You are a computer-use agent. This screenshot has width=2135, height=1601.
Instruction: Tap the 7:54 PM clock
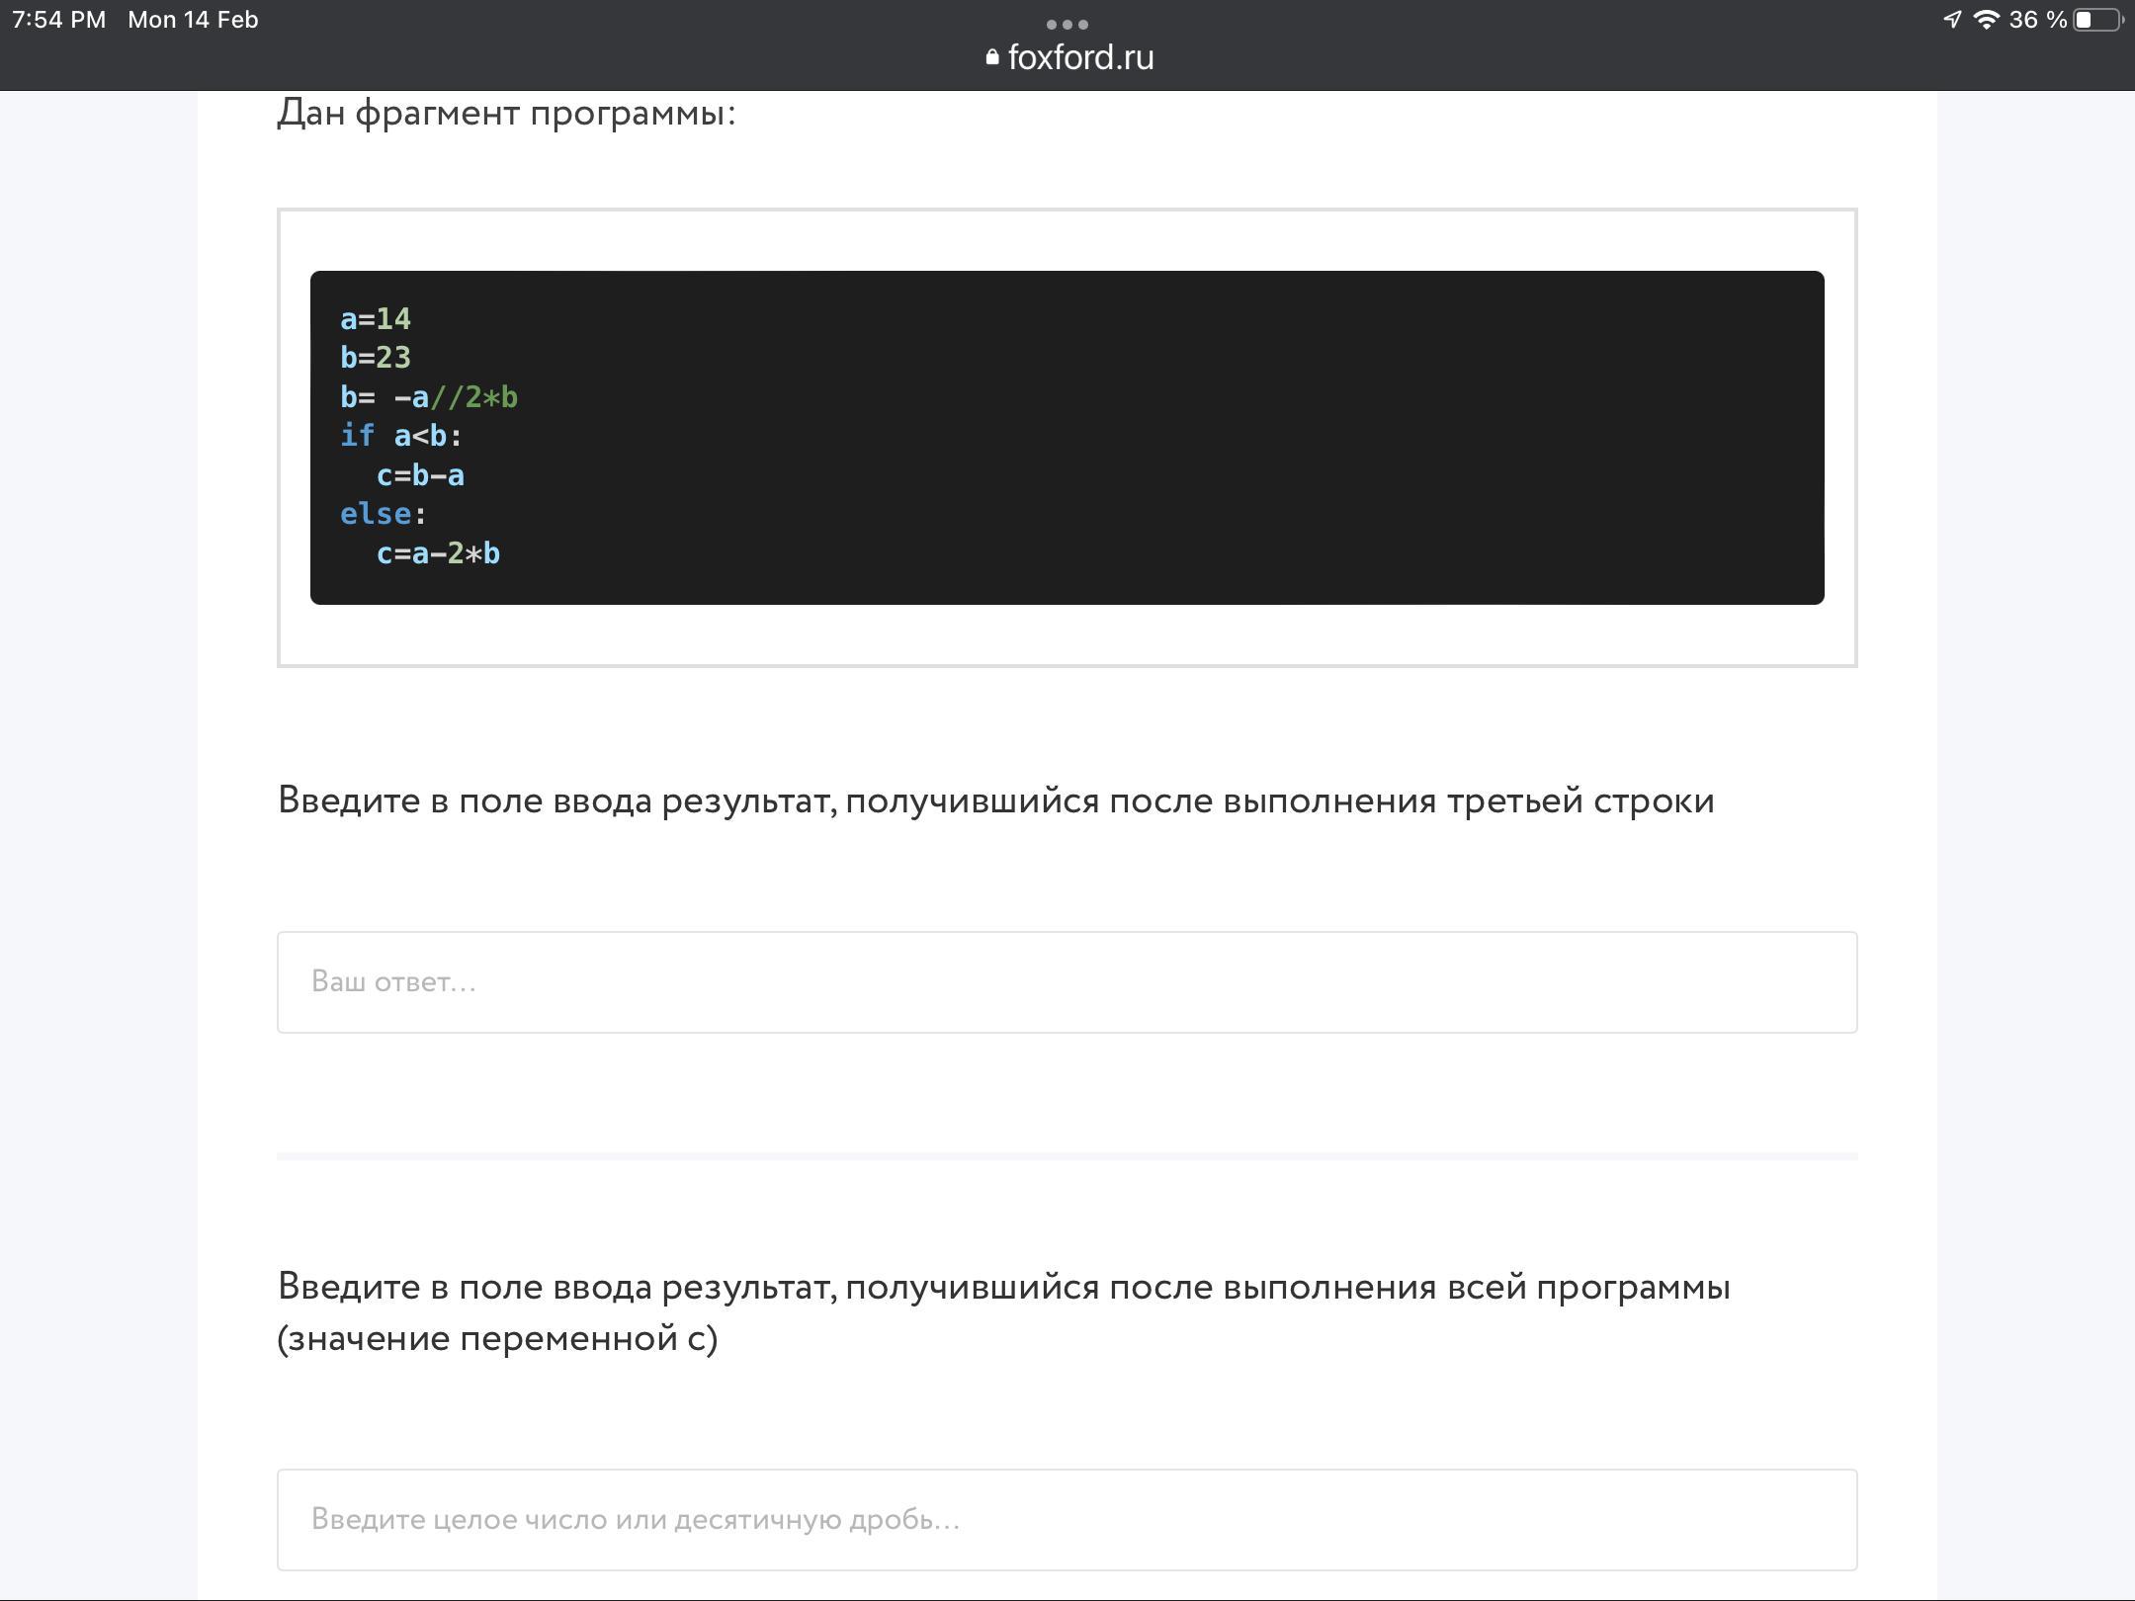(59, 20)
